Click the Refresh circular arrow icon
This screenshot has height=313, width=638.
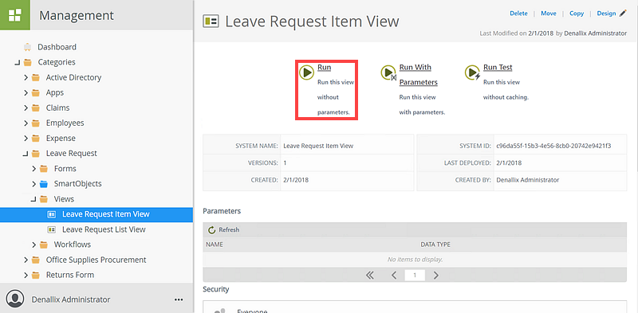(211, 230)
